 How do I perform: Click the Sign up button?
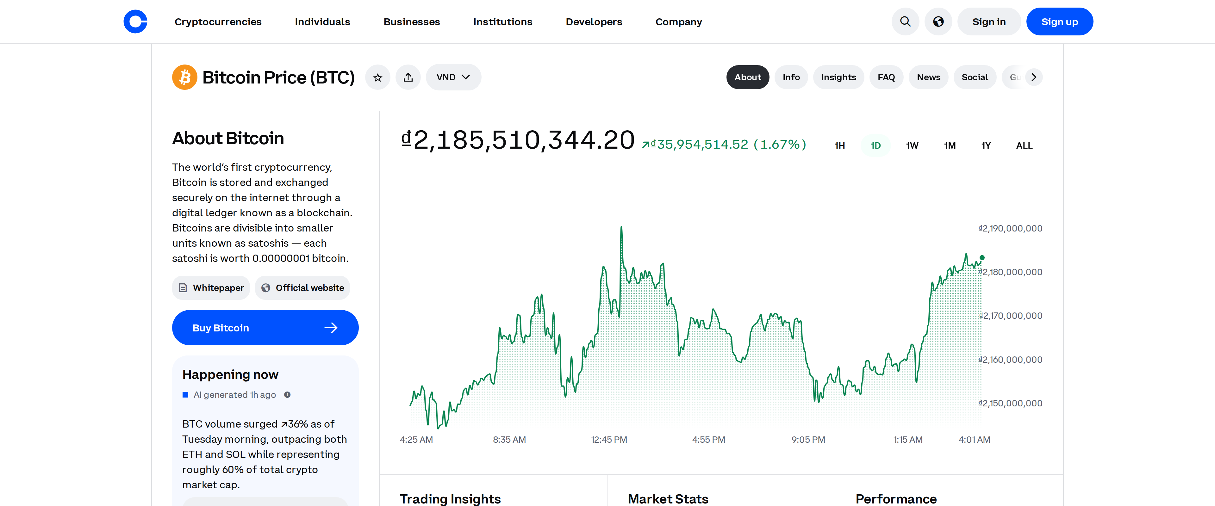[x=1059, y=22]
